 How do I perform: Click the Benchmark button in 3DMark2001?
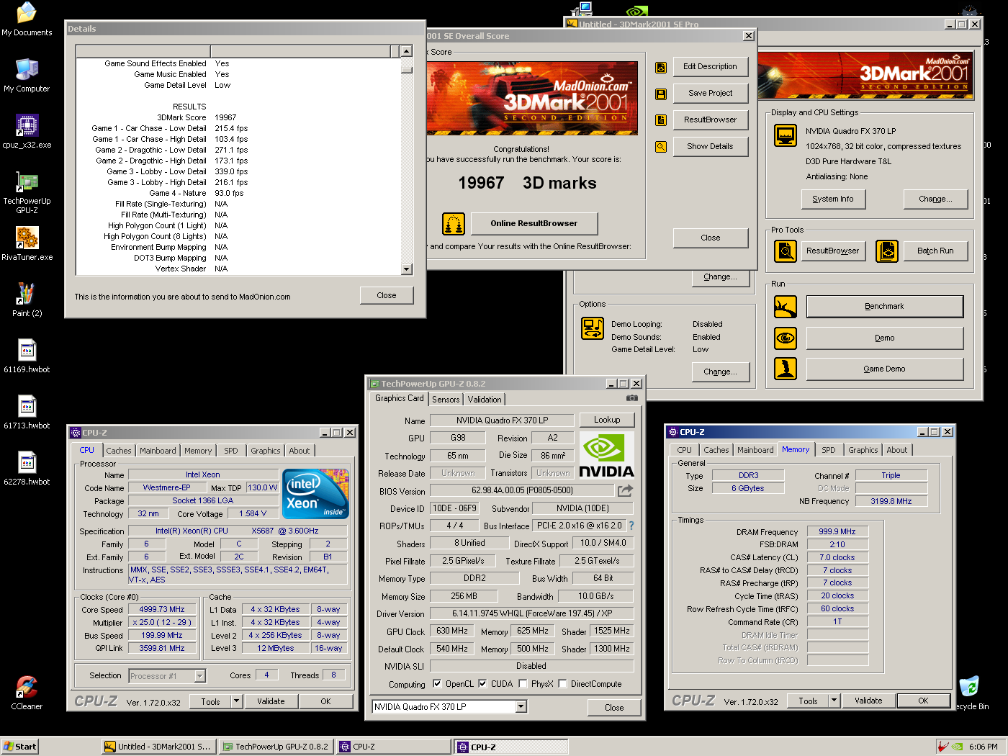coord(885,307)
